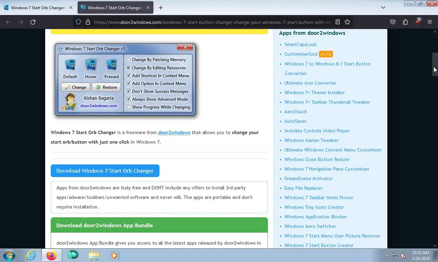Open the media player taskbar icon
The image size is (438, 262).
point(115,255)
